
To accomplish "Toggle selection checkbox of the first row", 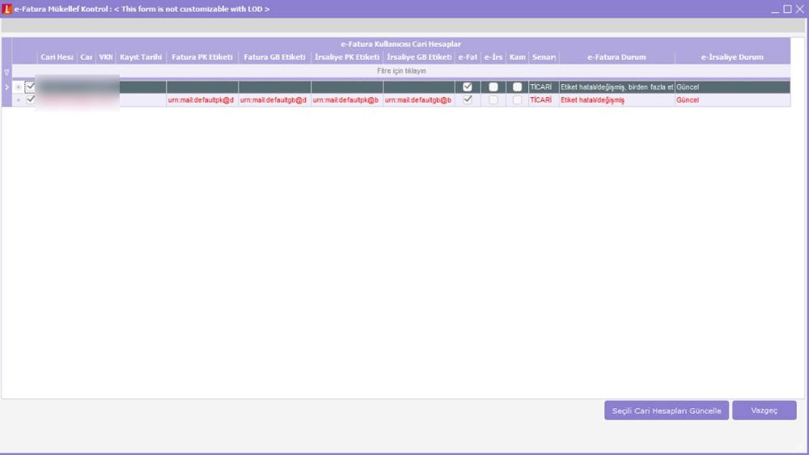I will (x=31, y=86).
